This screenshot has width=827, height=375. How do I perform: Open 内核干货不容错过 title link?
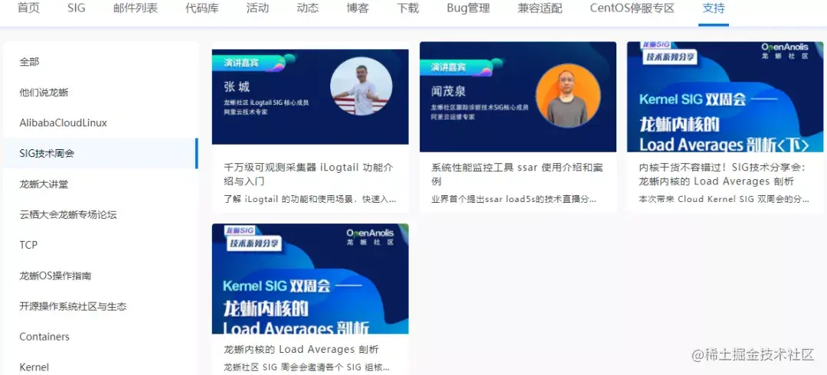click(x=721, y=174)
